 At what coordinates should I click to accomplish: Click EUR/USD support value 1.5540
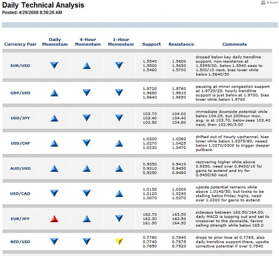click(150, 61)
